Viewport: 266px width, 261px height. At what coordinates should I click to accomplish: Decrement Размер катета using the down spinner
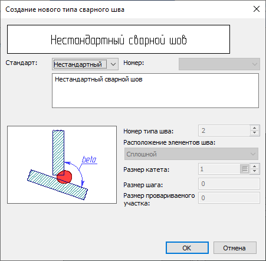click(255, 171)
